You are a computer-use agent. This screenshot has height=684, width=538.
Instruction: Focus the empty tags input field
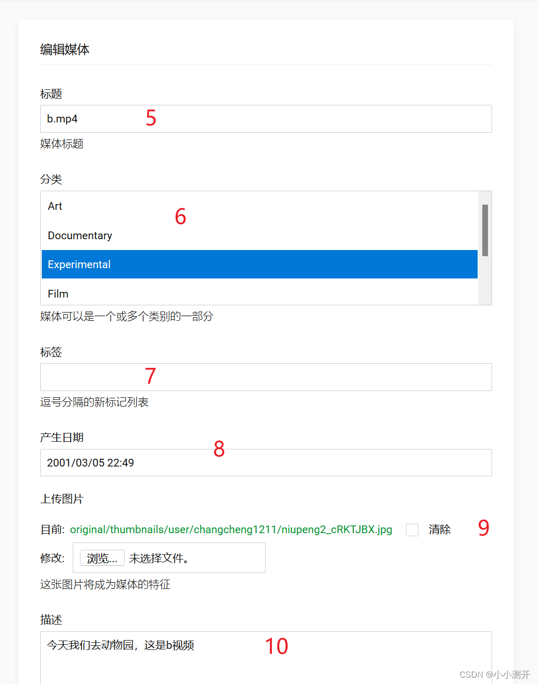pyautogui.click(x=266, y=377)
